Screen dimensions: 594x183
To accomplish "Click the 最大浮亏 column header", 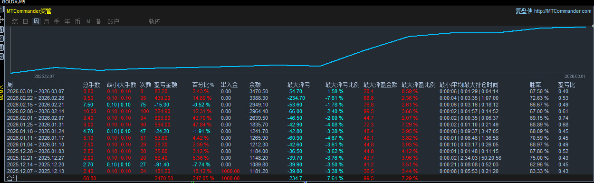I will (298, 85).
